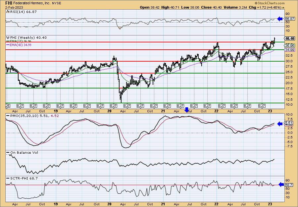The height and width of the screenshot is (207, 298).
Task: Click the 22.5 level on the price axis
Action: point(289,78)
